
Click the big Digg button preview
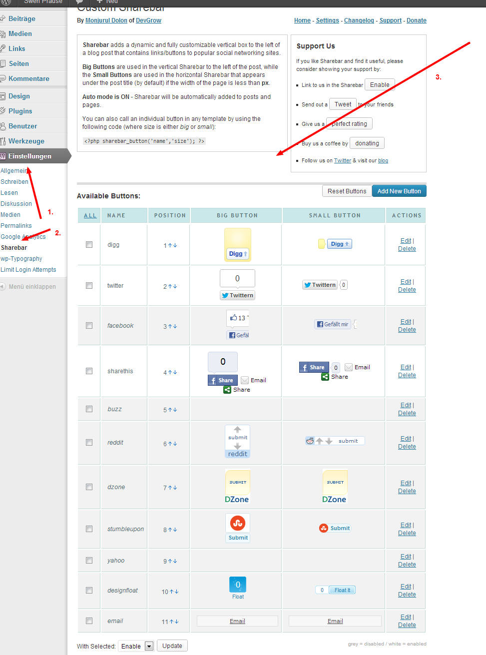238,244
